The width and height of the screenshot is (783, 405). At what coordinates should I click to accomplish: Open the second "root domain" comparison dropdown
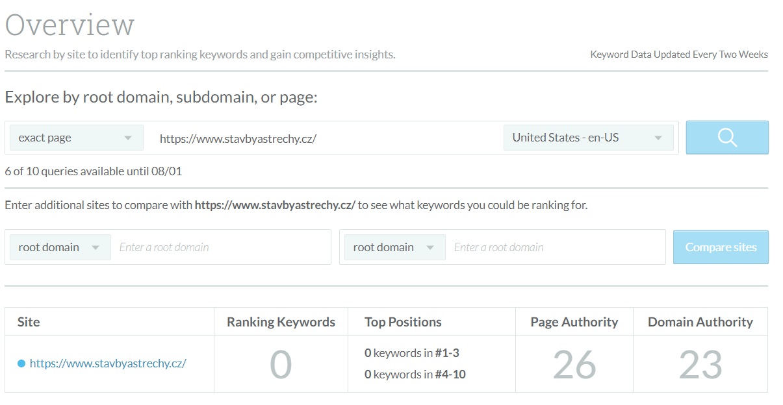pyautogui.click(x=392, y=247)
